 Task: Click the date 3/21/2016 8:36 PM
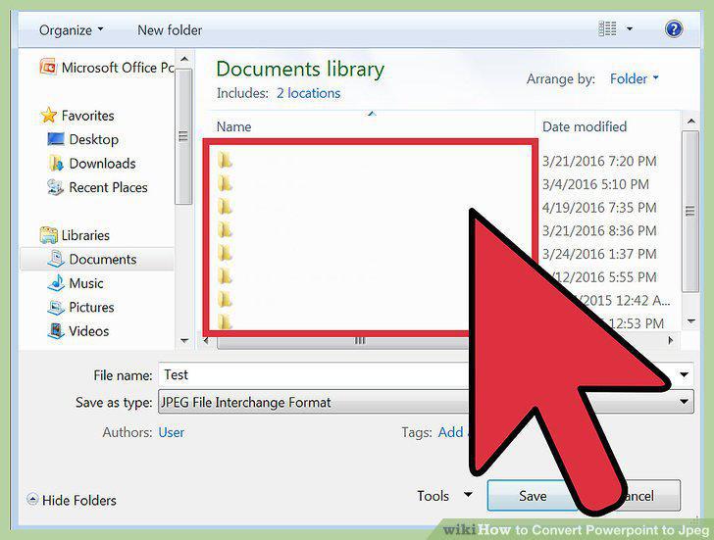[599, 230]
